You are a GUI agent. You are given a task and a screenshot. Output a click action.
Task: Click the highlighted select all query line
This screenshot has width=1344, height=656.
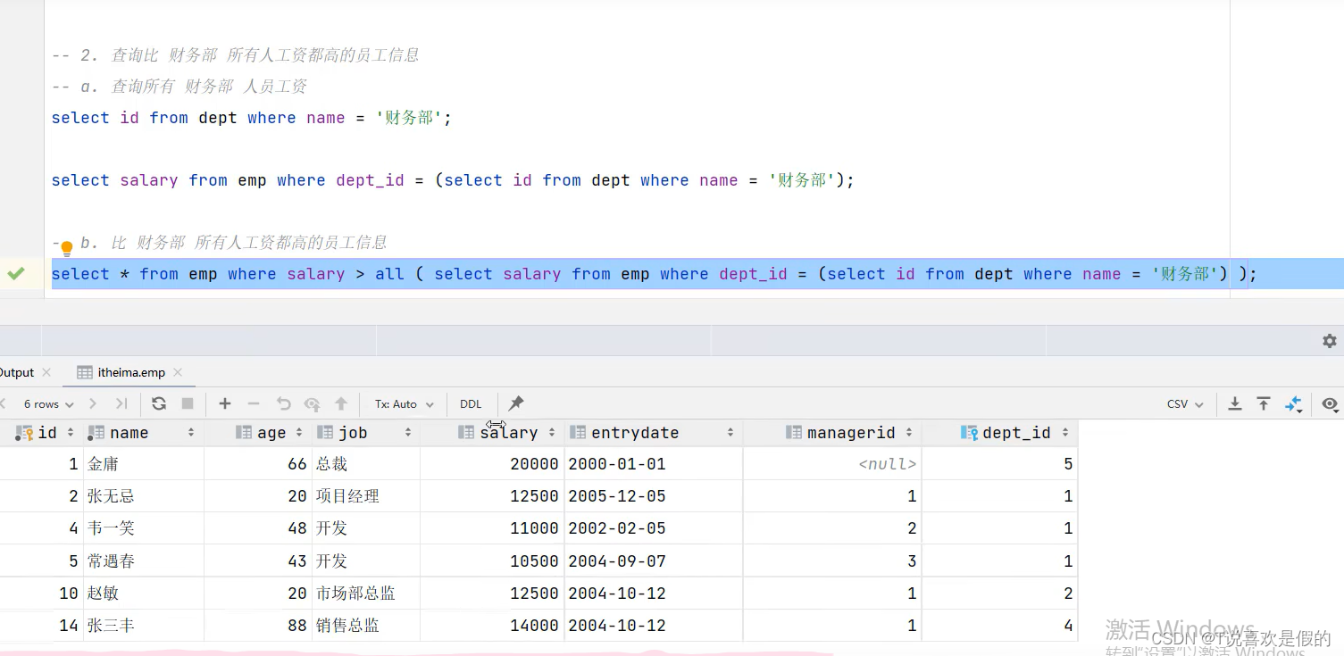click(x=654, y=274)
